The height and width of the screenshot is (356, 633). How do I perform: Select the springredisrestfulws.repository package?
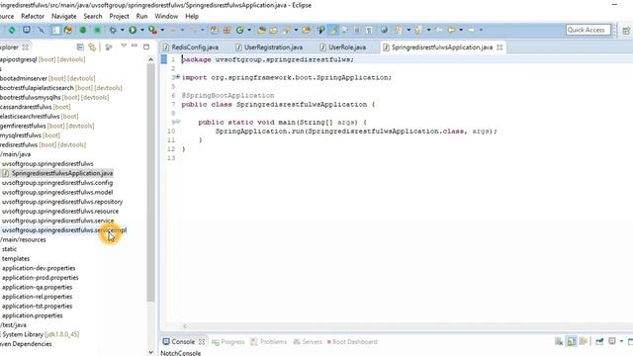click(x=62, y=202)
